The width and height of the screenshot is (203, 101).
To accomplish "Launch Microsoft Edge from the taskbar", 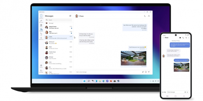I will (104, 81).
